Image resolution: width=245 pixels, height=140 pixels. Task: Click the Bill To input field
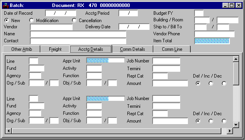pyautogui.click(x=223, y=27)
